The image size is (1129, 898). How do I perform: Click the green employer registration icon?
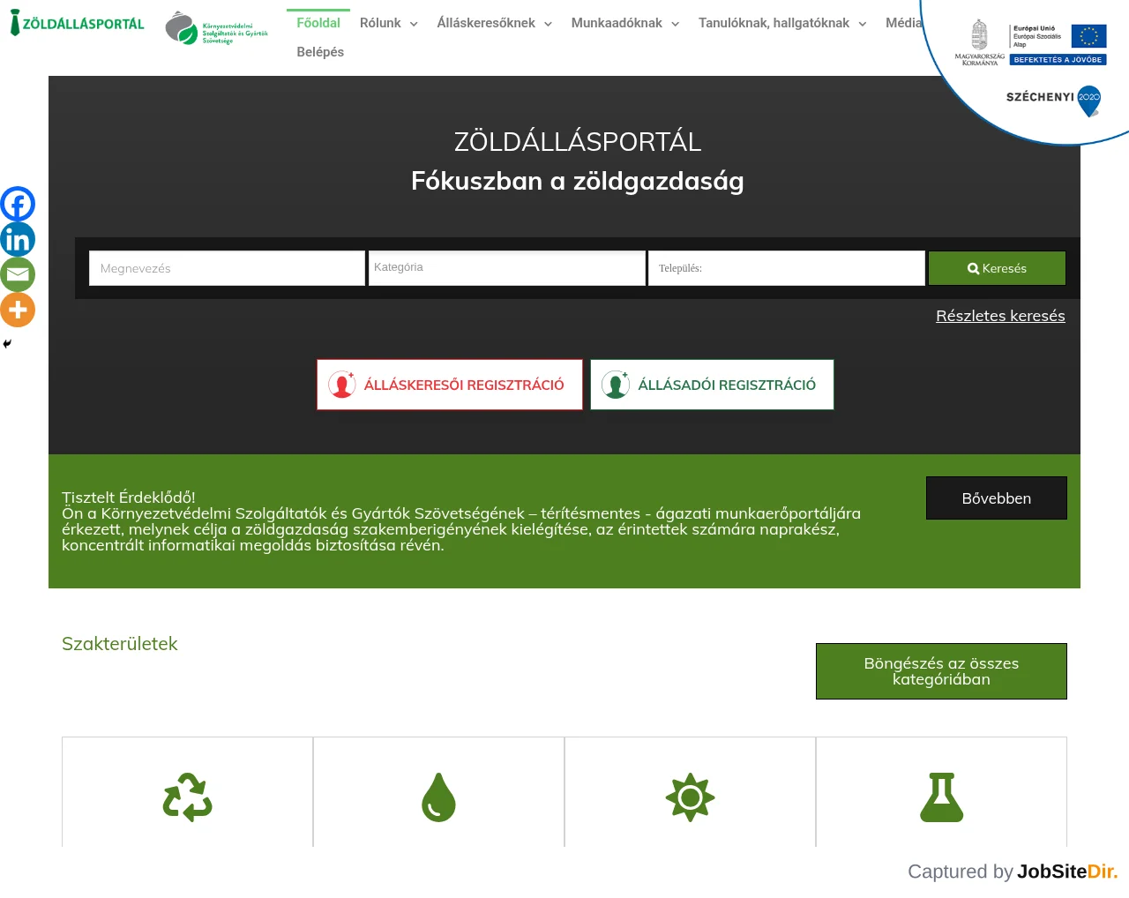click(x=616, y=385)
